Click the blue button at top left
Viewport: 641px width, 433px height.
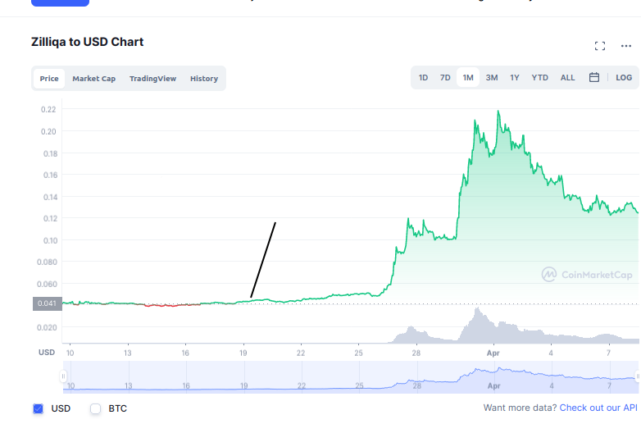click(x=60, y=2)
